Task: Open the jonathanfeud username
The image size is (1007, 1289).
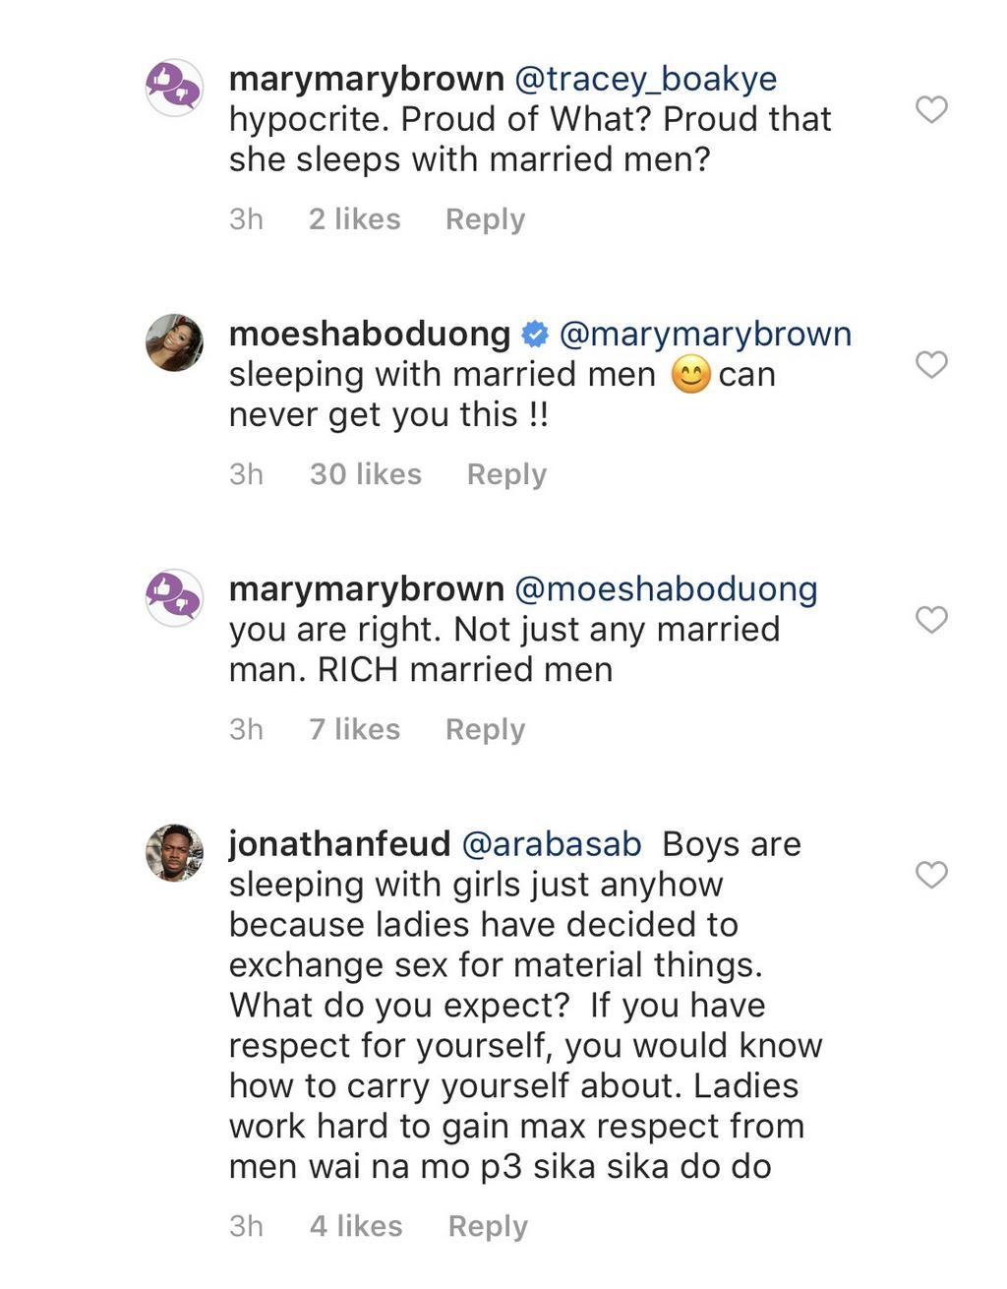Action: (339, 844)
